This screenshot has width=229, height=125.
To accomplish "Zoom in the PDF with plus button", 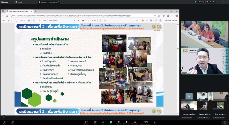I will pyautogui.click(x=78, y=21).
